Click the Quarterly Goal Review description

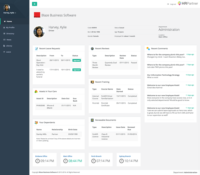point(111,64)
